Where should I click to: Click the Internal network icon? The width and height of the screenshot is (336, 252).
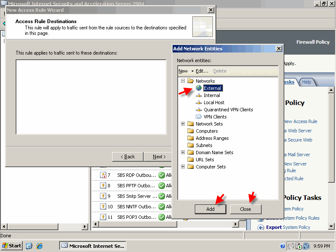click(199, 95)
